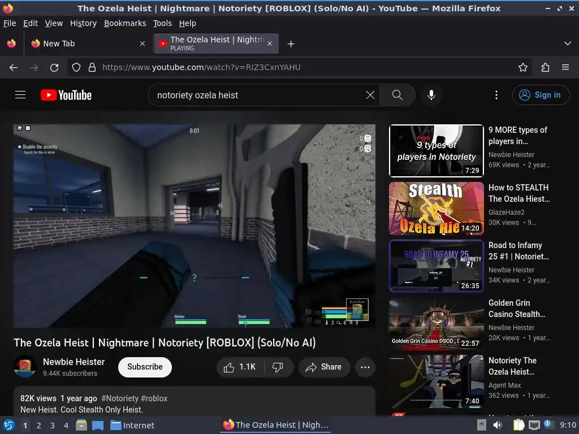Subscribe to Newbie Heister channel
The image size is (579, 434).
[145, 367]
